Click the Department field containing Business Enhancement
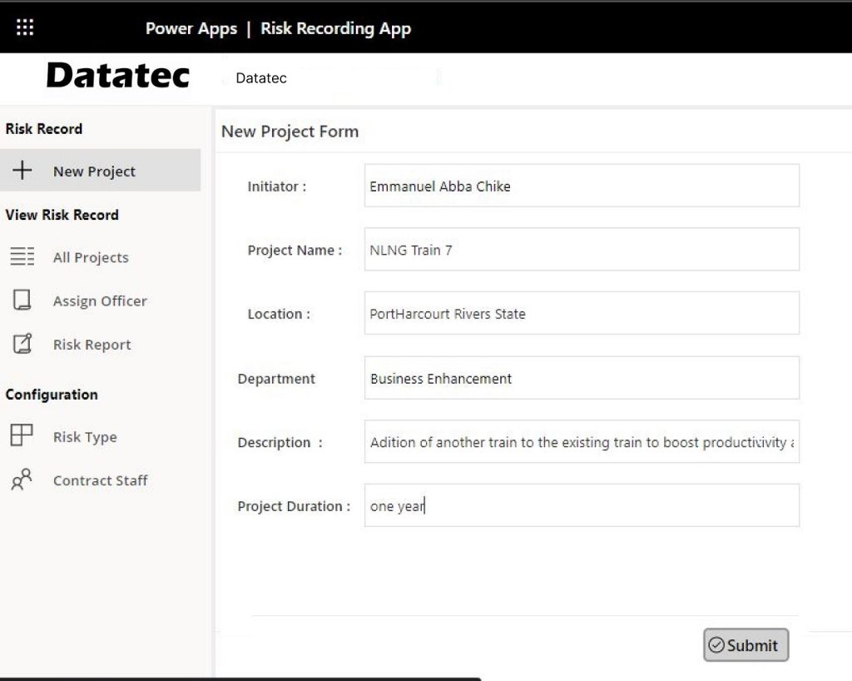 click(x=581, y=377)
